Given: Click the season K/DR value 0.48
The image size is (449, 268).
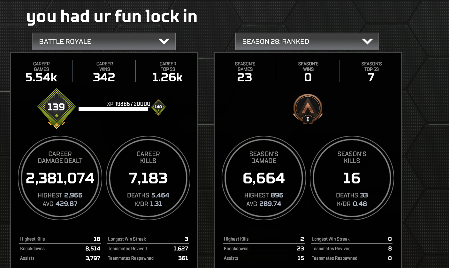Looking at the screenshot, I should (x=360, y=204).
